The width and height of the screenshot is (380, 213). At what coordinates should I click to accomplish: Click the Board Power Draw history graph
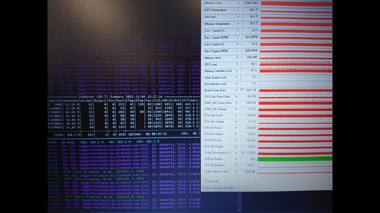click(295, 90)
